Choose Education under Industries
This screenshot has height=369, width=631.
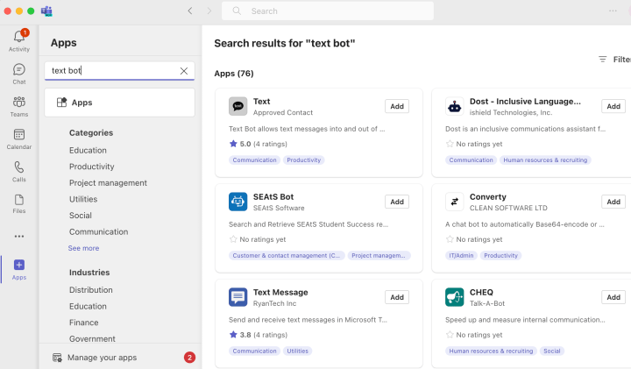pos(88,306)
